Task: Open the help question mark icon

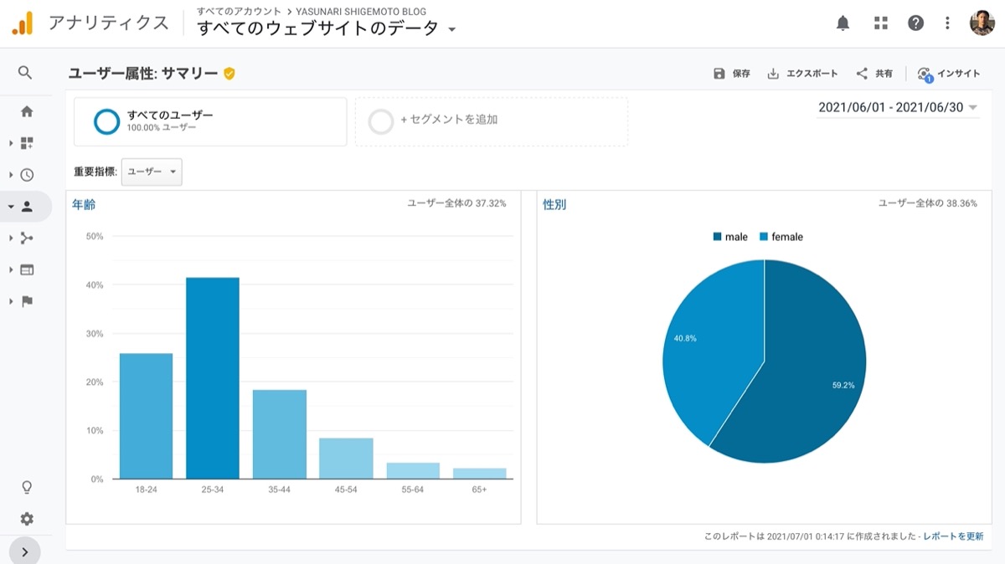Action: pyautogui.click(x=916, y=23)
